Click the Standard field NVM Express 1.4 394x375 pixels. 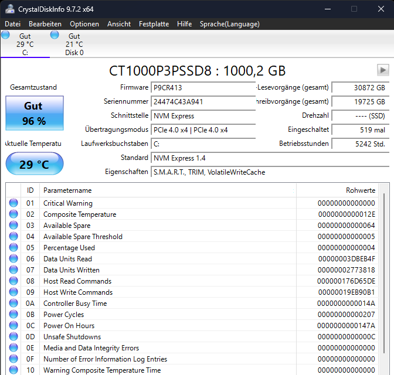(270, 158)
